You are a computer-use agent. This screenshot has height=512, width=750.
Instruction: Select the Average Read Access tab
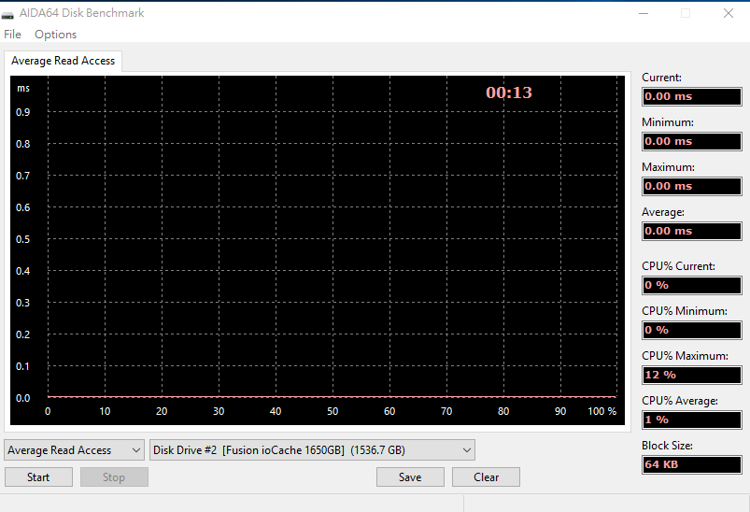[64, 61]
